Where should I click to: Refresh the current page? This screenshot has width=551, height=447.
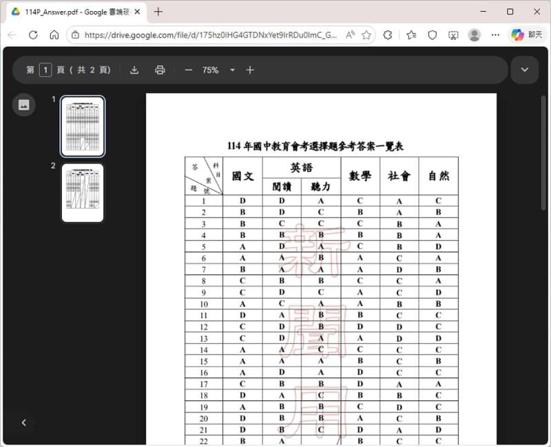click(x=32, y=34)
